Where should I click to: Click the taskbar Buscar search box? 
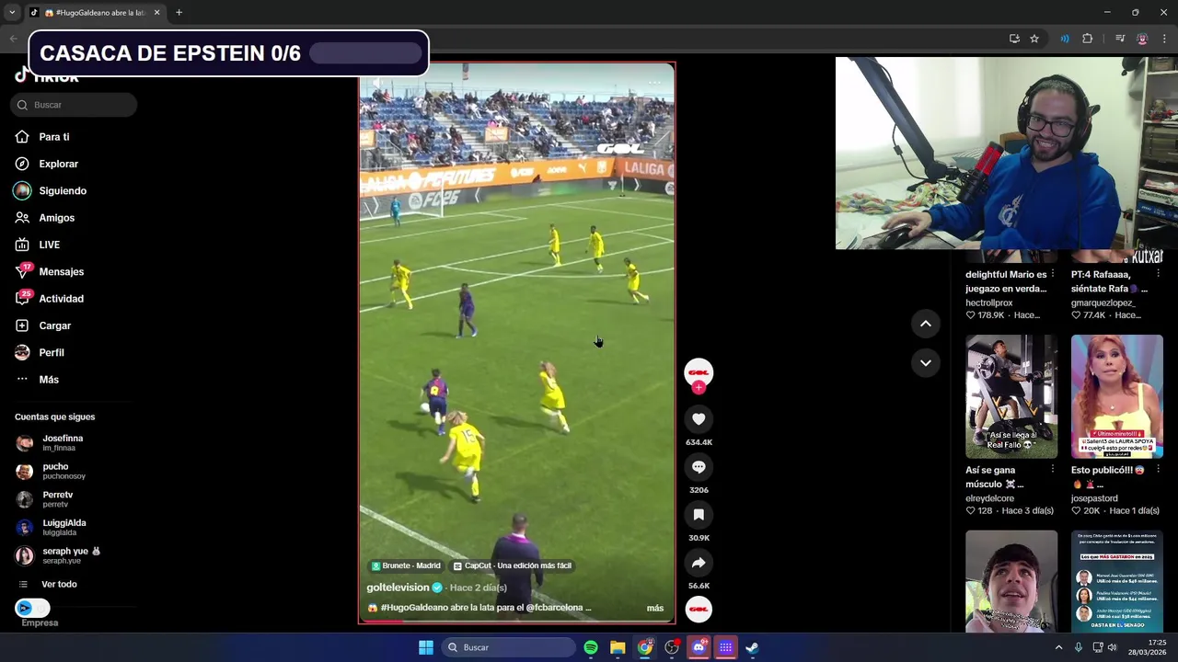point(508,647)
